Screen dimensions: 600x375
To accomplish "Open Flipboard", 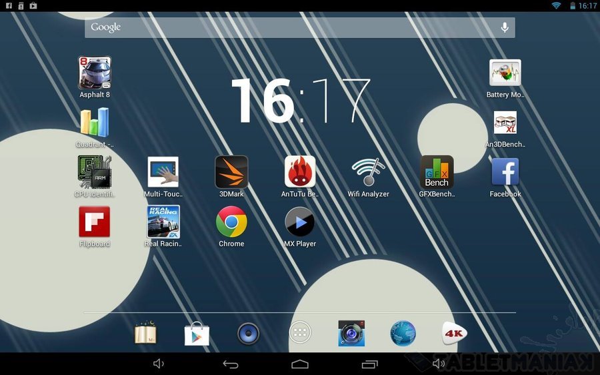I will [95, 222].
